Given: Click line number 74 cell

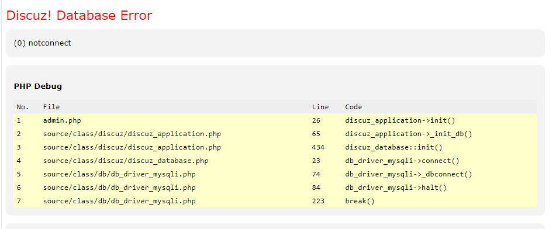Looking at the screenshot, I should (316, 175).
